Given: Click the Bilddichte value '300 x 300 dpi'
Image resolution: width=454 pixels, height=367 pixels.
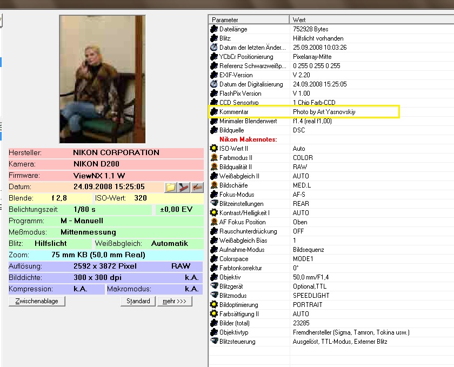Looking at the screenshot, I should point(98,277).
